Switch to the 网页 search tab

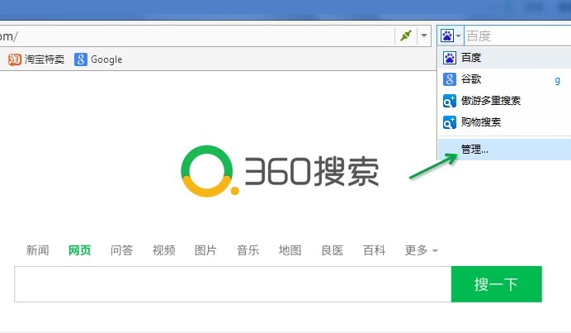click(x=79, y=250)
